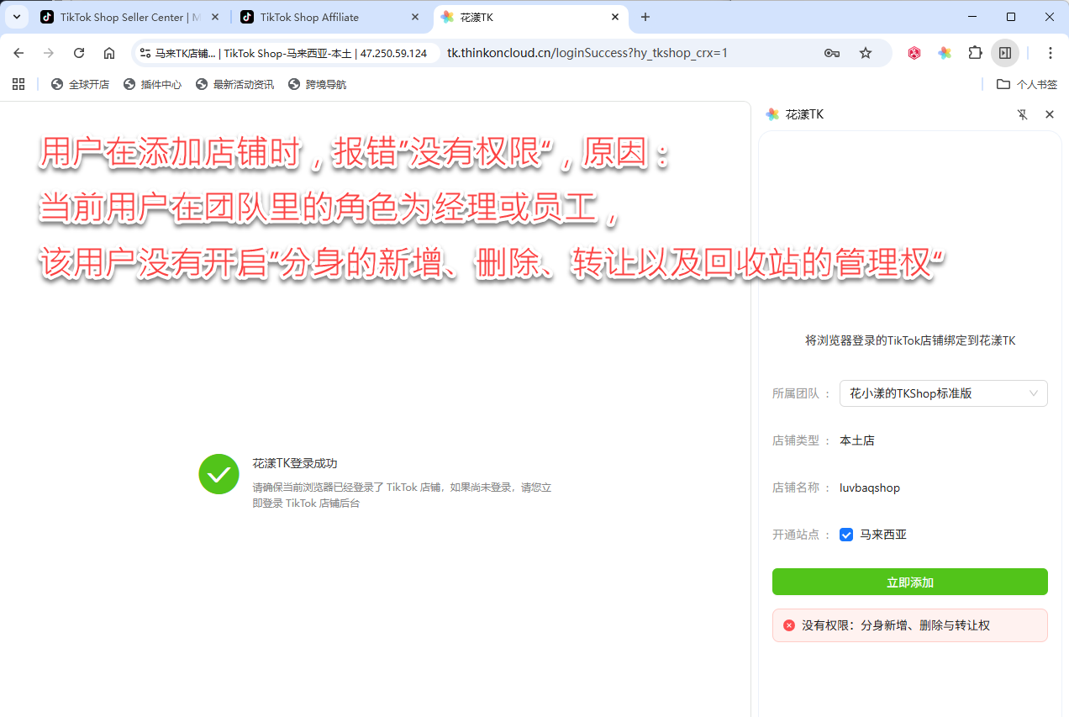Open the browser extensions puzzle menu
The height and width of the screenshot is (717, 1069).
click(975, 53)
